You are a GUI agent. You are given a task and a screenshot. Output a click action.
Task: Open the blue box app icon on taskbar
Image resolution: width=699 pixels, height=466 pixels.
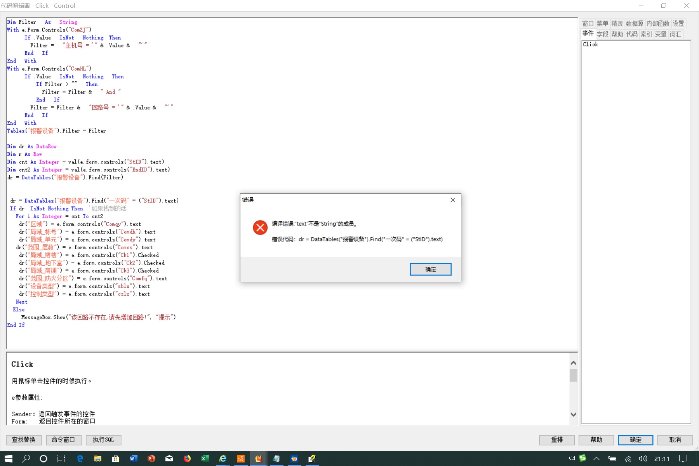[294, 459]
